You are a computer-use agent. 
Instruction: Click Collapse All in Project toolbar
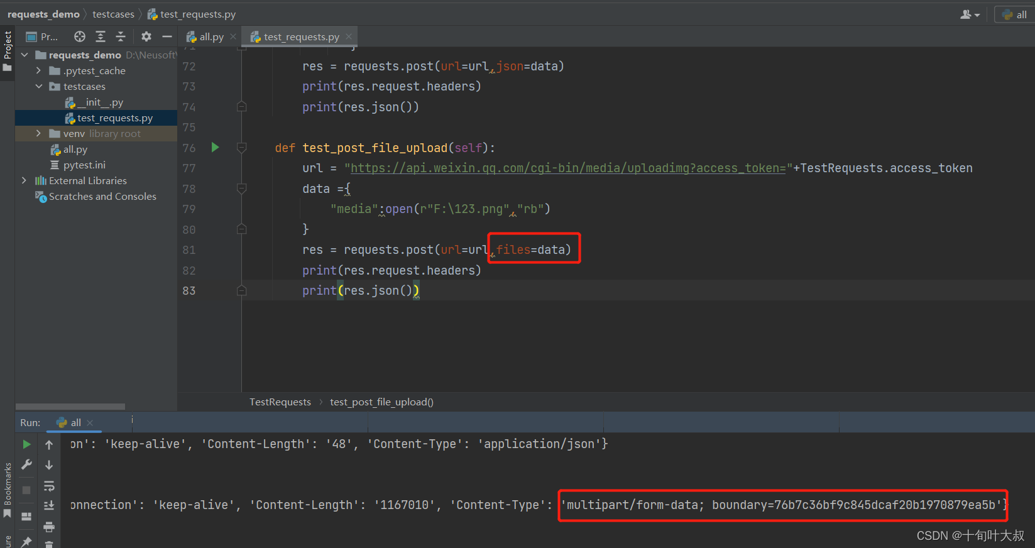pos(121,36)
